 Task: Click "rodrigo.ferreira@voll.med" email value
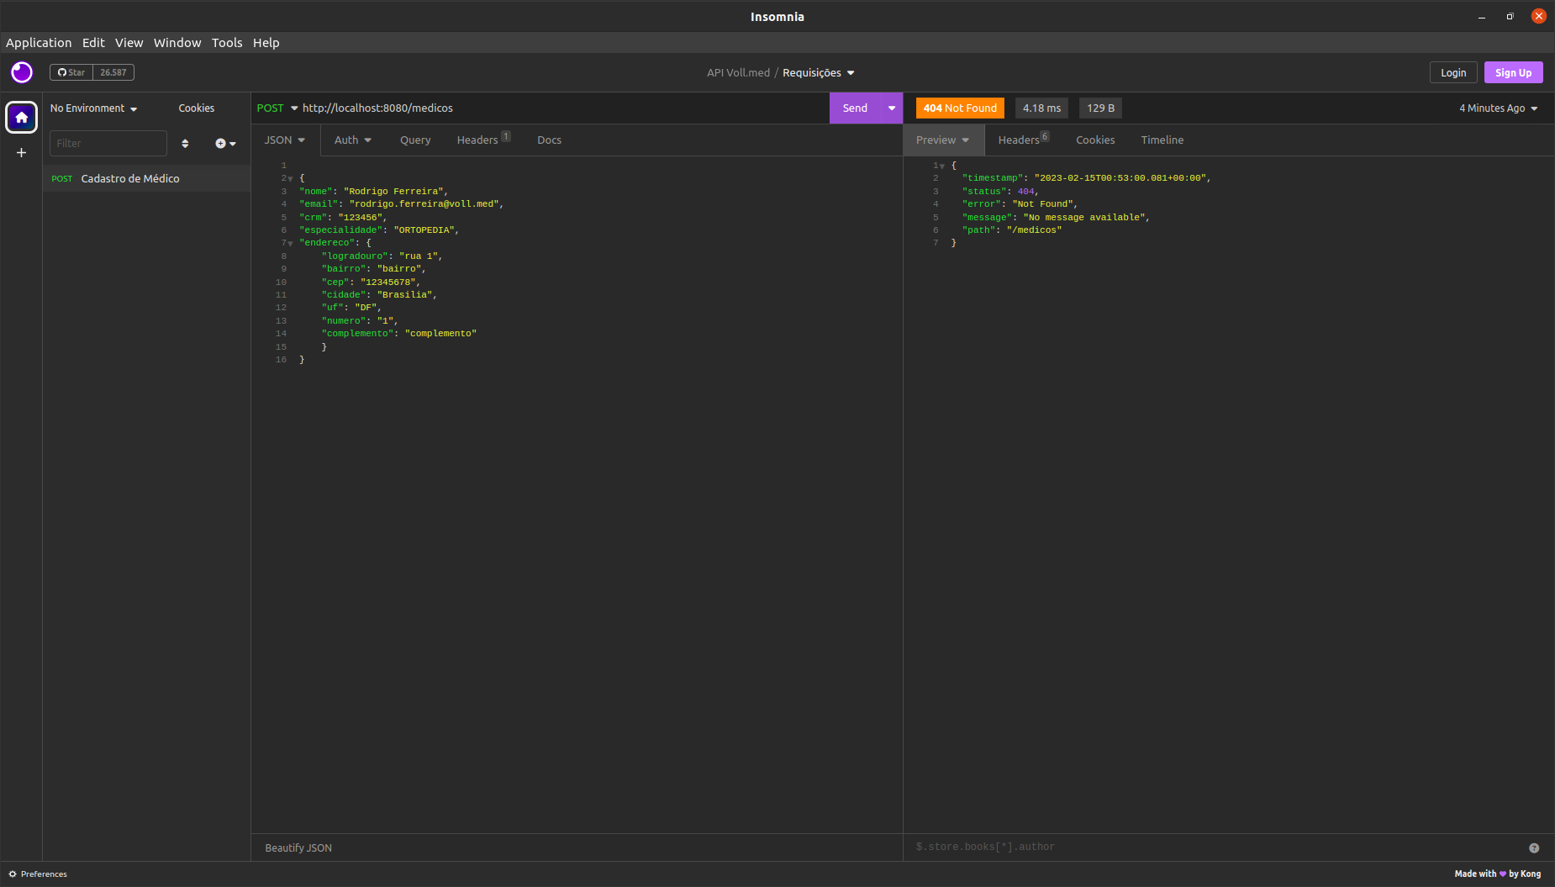(424, 204)
